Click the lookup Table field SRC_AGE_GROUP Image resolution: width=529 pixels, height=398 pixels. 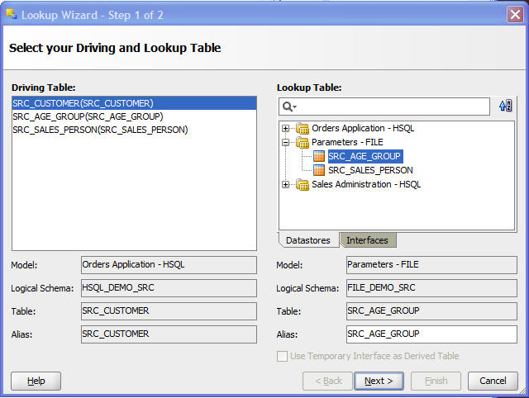coord(431,311)
